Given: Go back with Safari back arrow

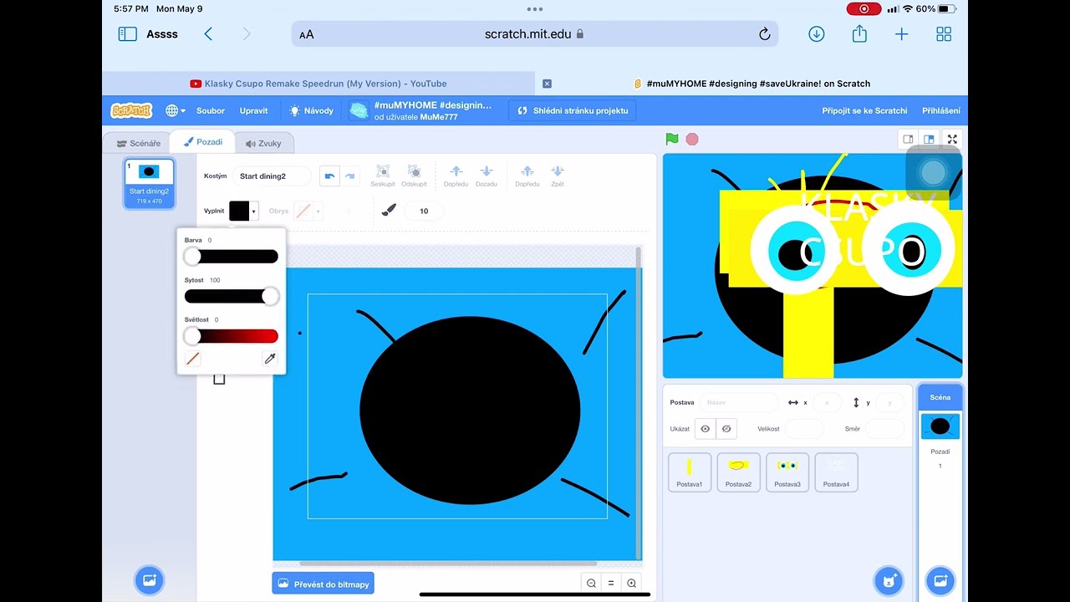Looking at the screenshot, I should coord(208,34).
